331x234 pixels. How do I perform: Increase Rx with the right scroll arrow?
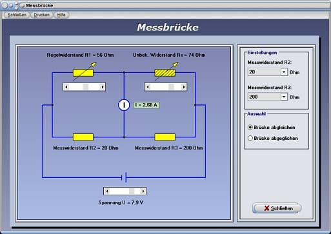[x=184, y=87]
